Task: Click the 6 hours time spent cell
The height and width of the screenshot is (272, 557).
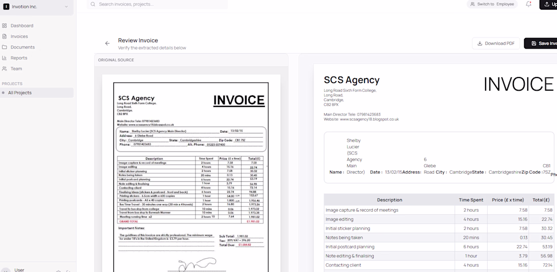Action: pos(471,247)
